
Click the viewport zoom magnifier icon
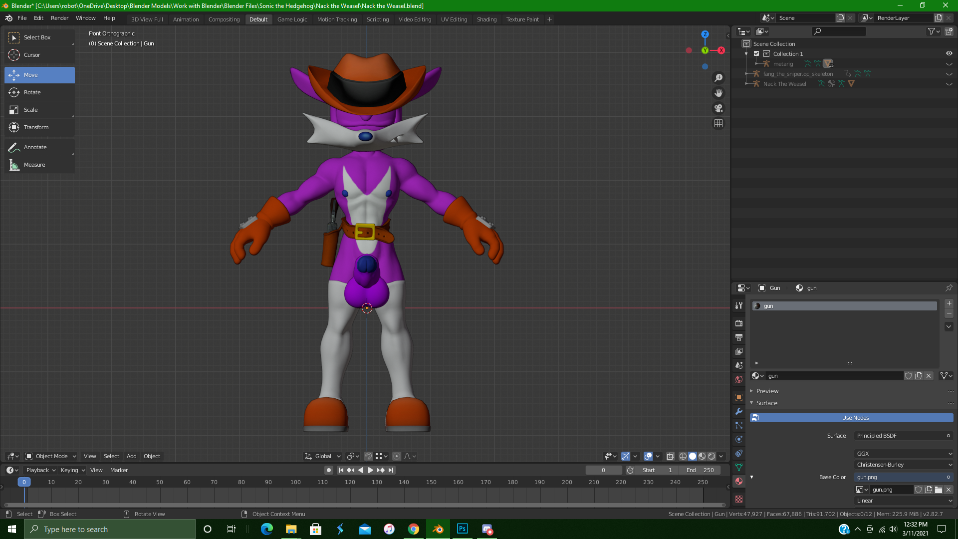pos(718,78)
